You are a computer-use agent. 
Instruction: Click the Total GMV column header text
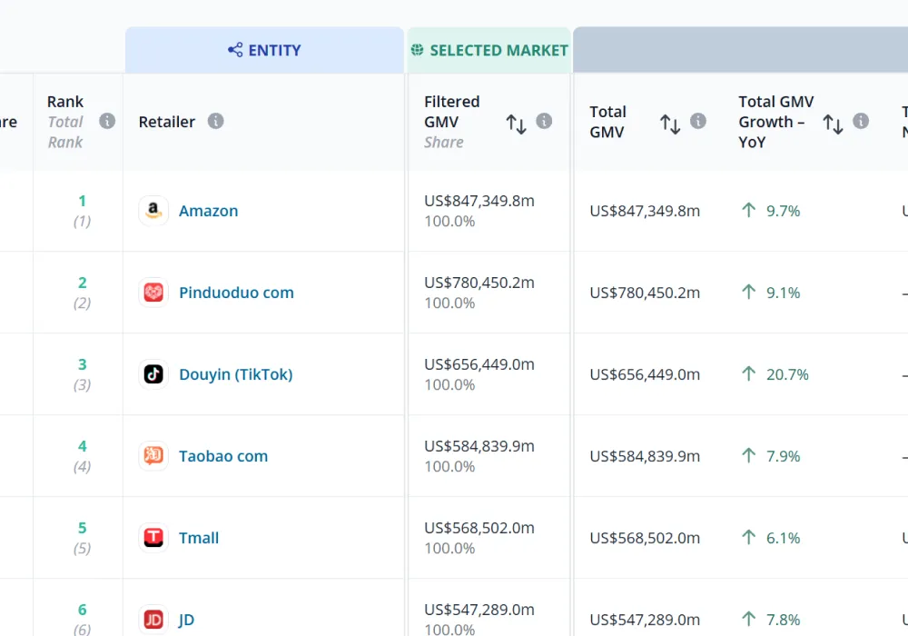(x=607, y=122)
